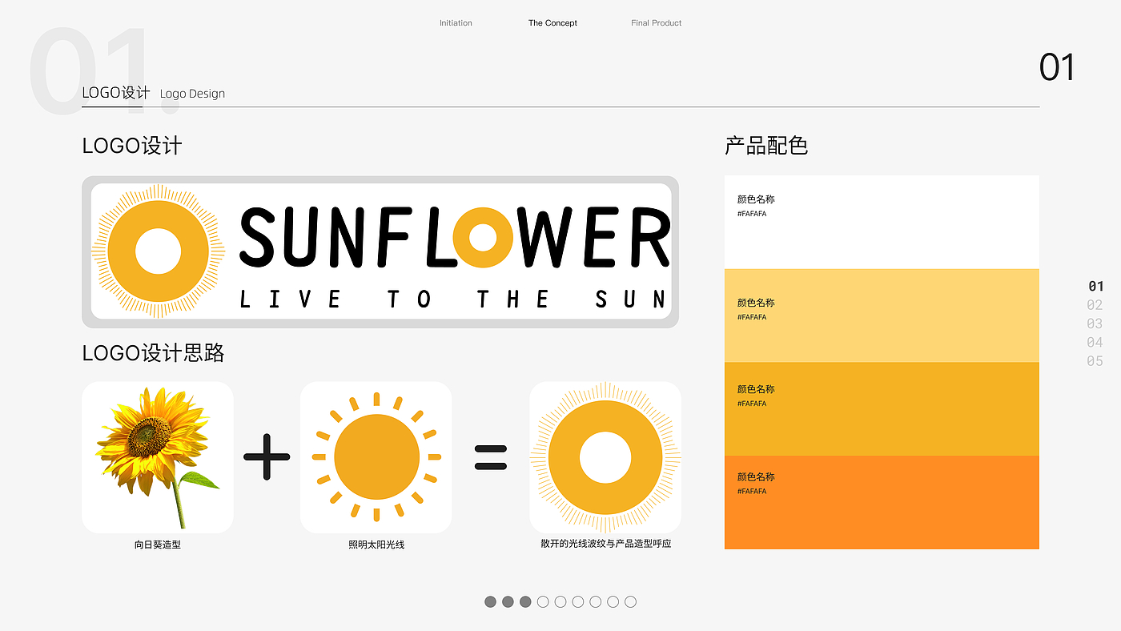Open the sun with rays card
Screen dimensions: 1121x631
376,457
